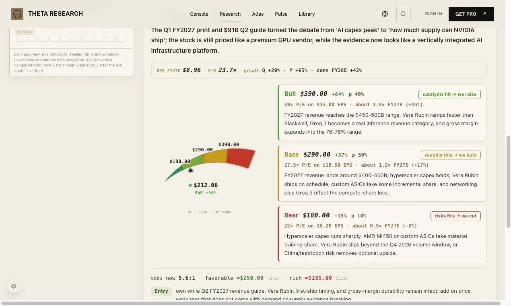This screenshot has height=306, width=511.
Task: Click the Bull scenario heading
Action: pyautogui.click(x=290, y=94)
